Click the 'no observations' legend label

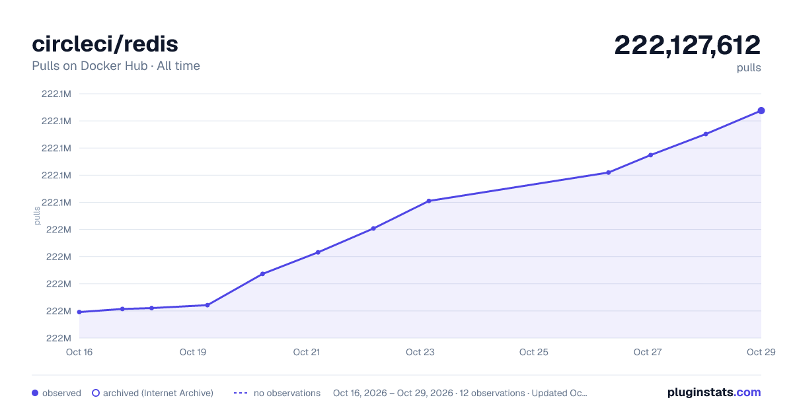[287, 393]
